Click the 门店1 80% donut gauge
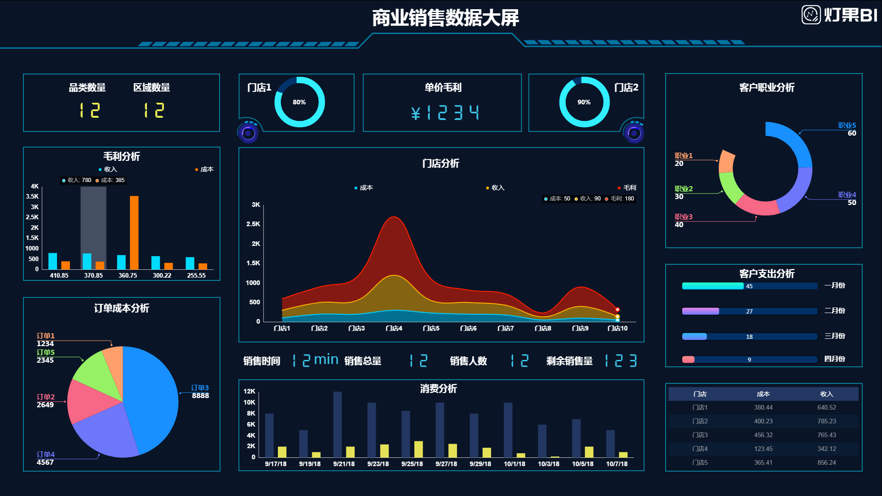The width and height of the screenshot is (882, 496). [300, 102]
